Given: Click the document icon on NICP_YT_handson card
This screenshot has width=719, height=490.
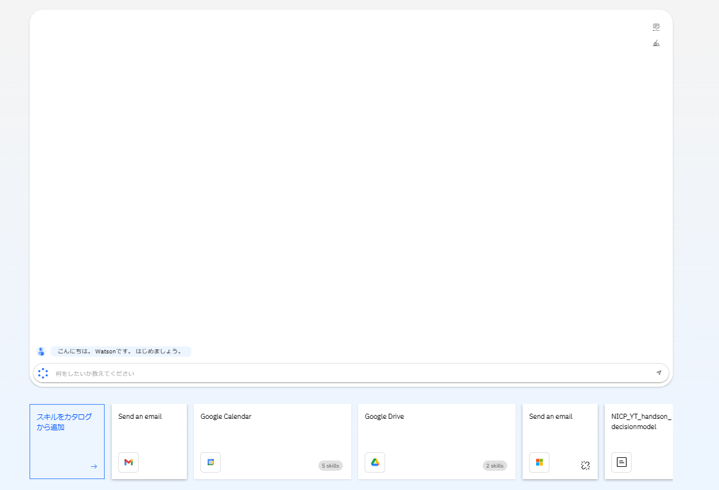Looking at the screenshot, I should tap(621, 462).
